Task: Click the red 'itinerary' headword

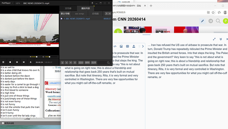Action: (x=51, y=89)
